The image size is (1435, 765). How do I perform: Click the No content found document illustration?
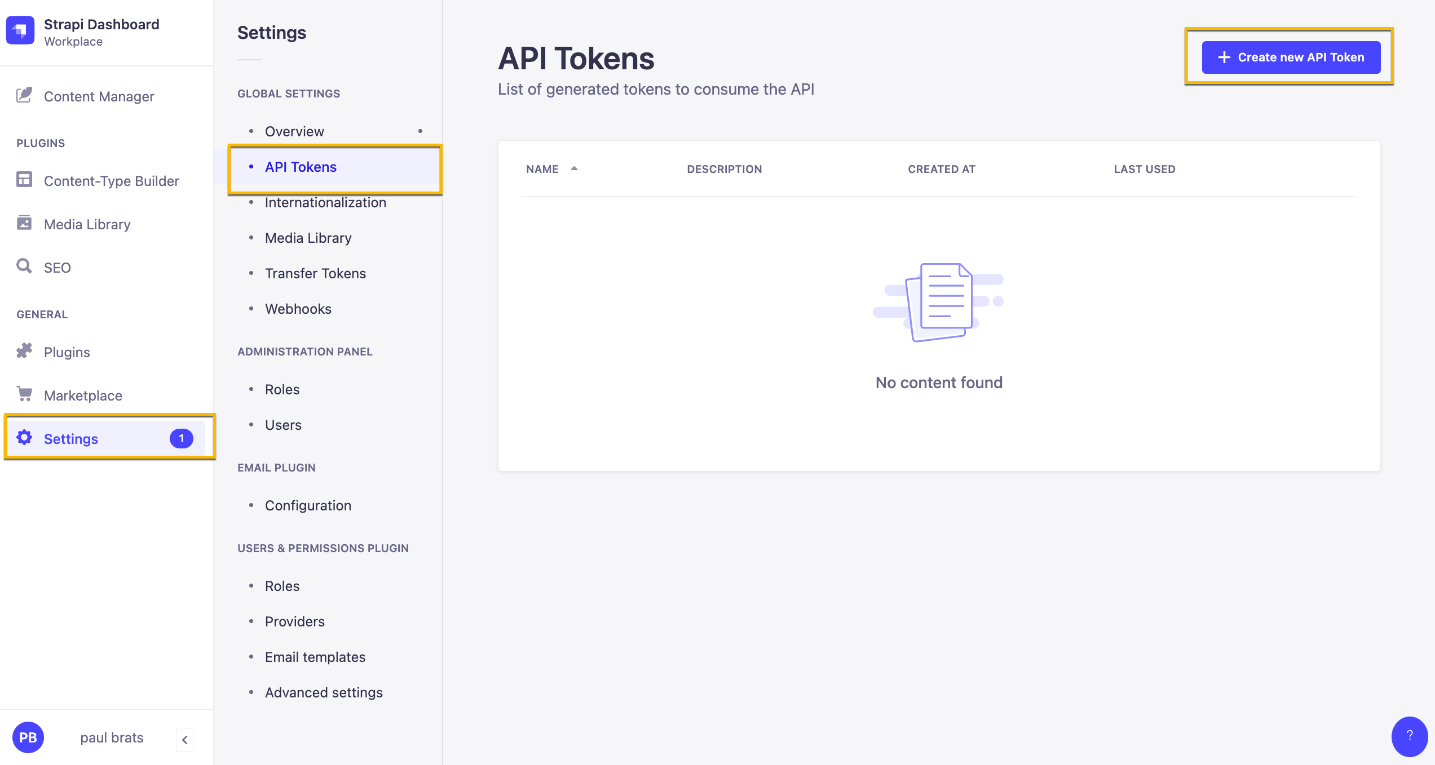tap(938, 302)
